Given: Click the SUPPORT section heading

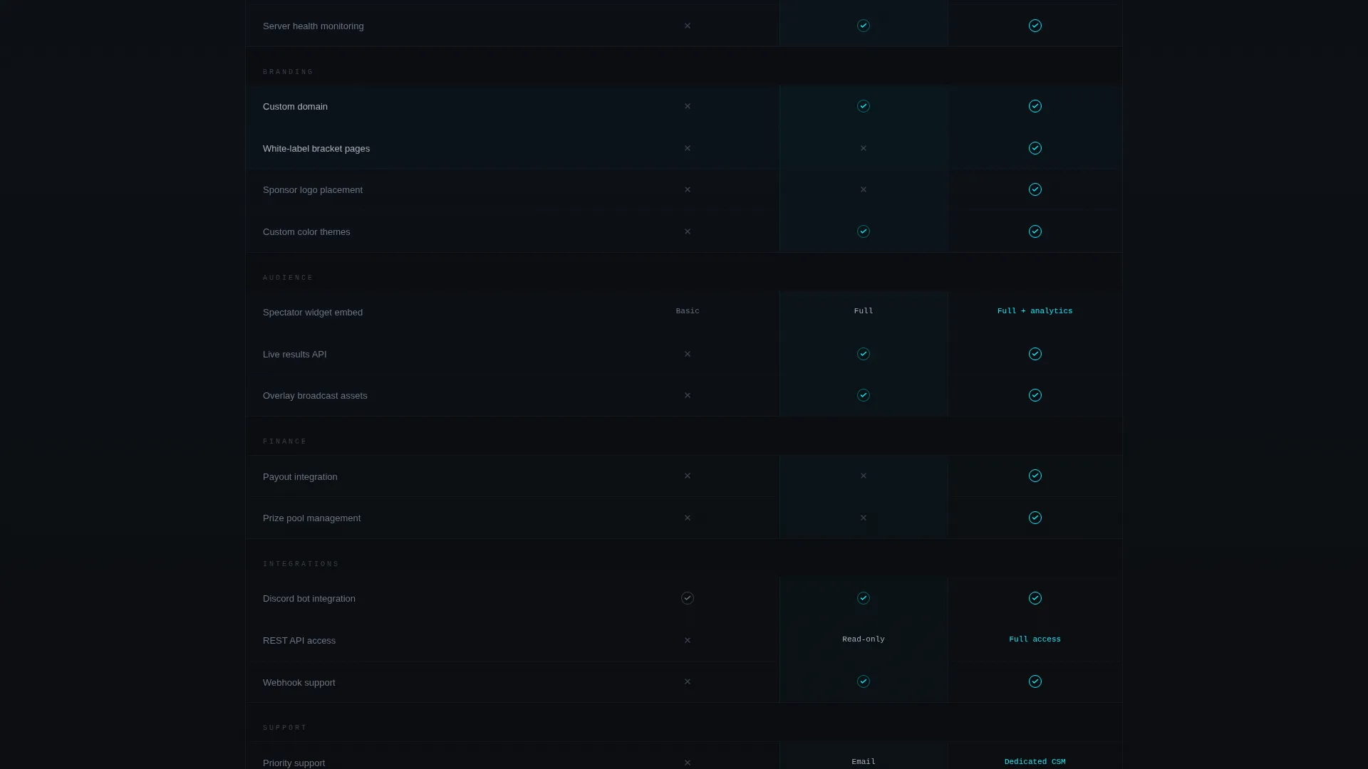Looking at the screenshot, I should tap(285, 728).
